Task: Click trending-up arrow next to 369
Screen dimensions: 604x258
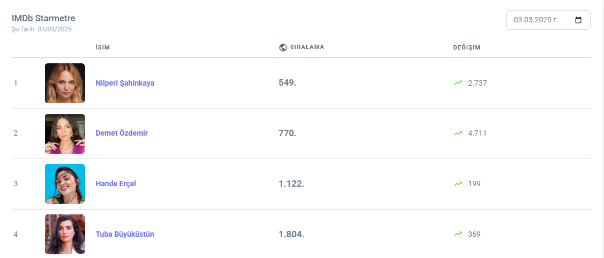Action: (458, 234)
